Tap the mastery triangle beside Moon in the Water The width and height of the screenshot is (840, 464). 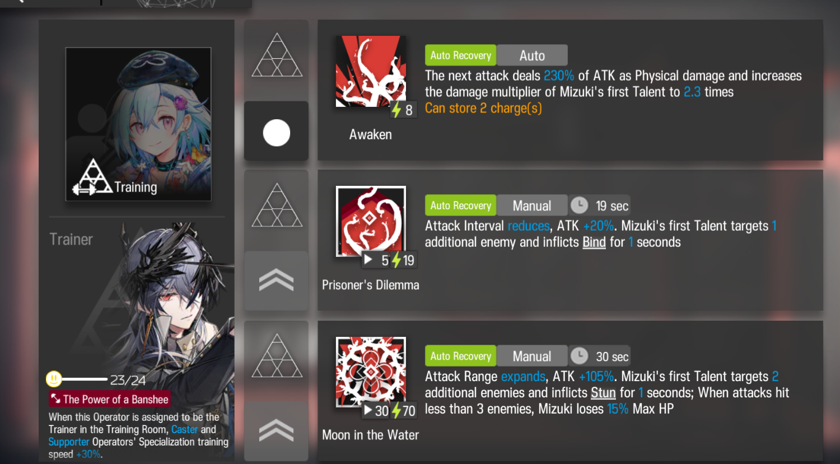(277, 356)
